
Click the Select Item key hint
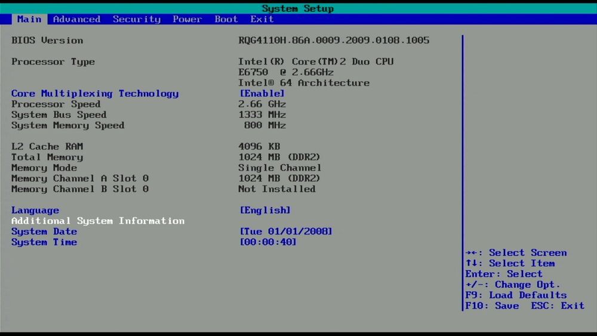pyautogui.click(x=510, y=263)
